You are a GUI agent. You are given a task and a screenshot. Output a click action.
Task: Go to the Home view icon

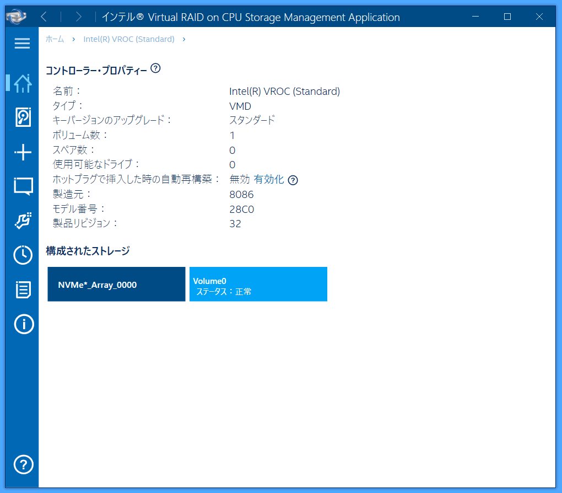pos(23,83)
